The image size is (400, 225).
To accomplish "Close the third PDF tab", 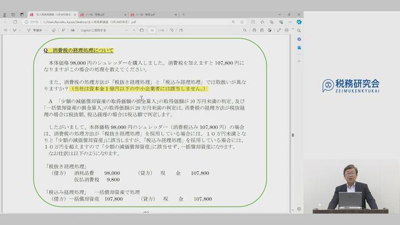I will click(x=176, y=15).
